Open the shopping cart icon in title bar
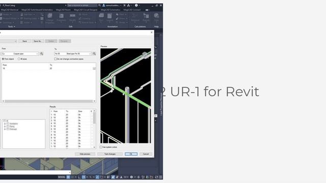The height and width of the screenshot is (183, 326). point(124,6)
